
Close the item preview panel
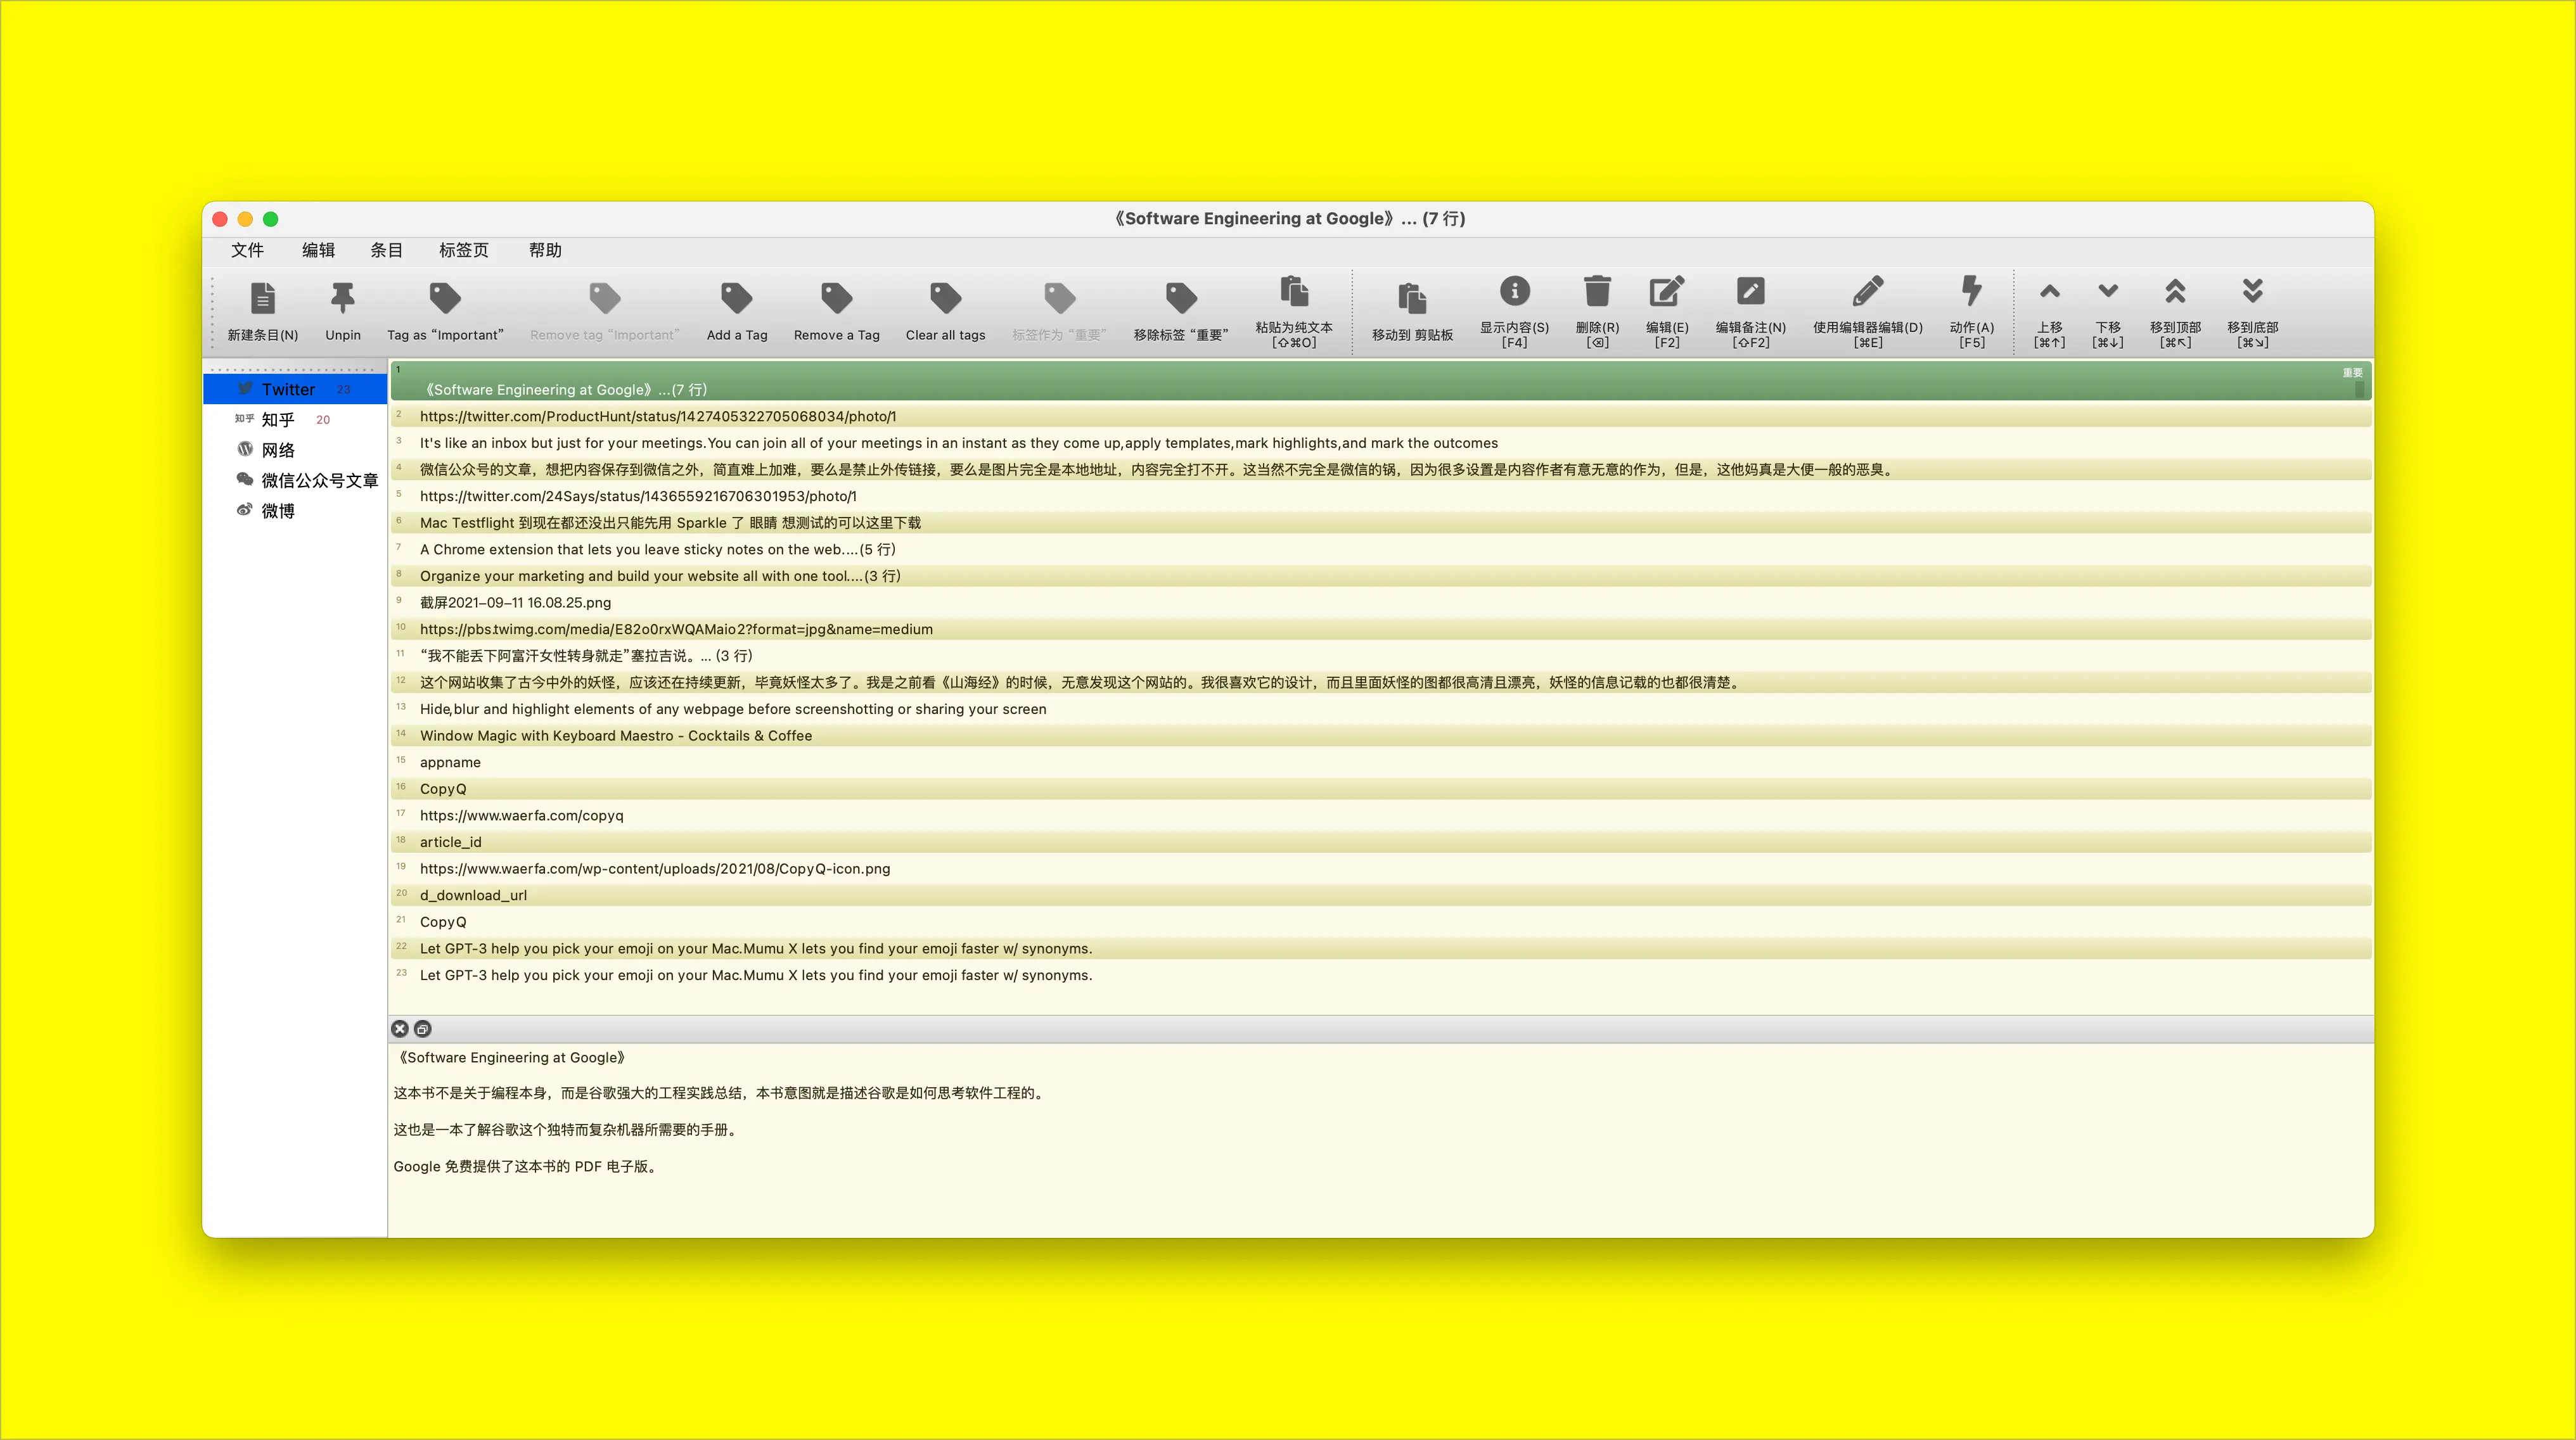click(400, 1029)
